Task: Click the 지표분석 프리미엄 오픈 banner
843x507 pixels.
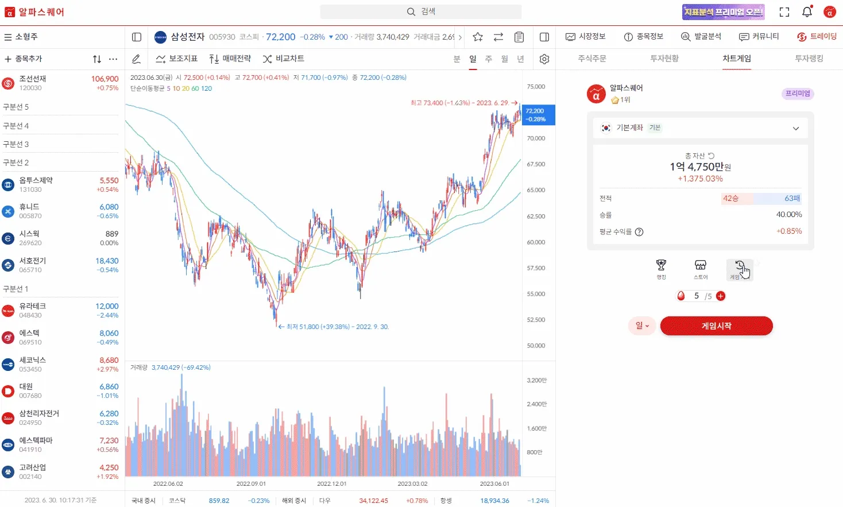Action: tap(724, 12)
